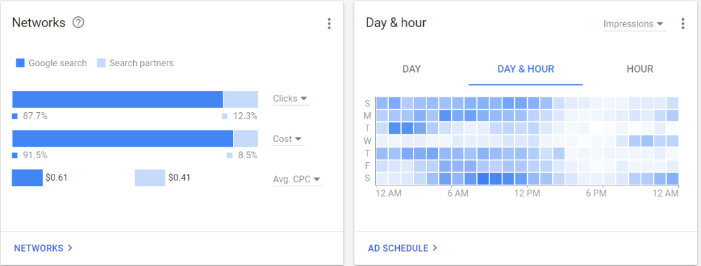701x266 pixels.
Task: Switch to the HOUR tab
Action: tap(640, 69)
